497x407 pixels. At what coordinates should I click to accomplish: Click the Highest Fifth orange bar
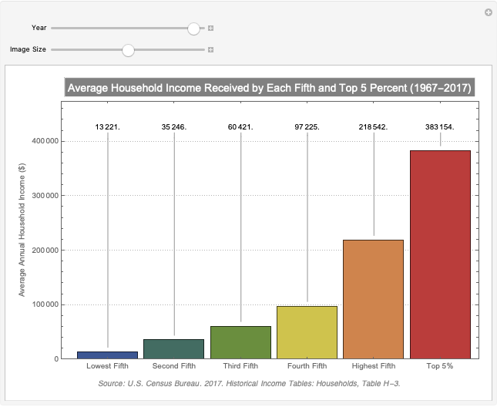374,299
